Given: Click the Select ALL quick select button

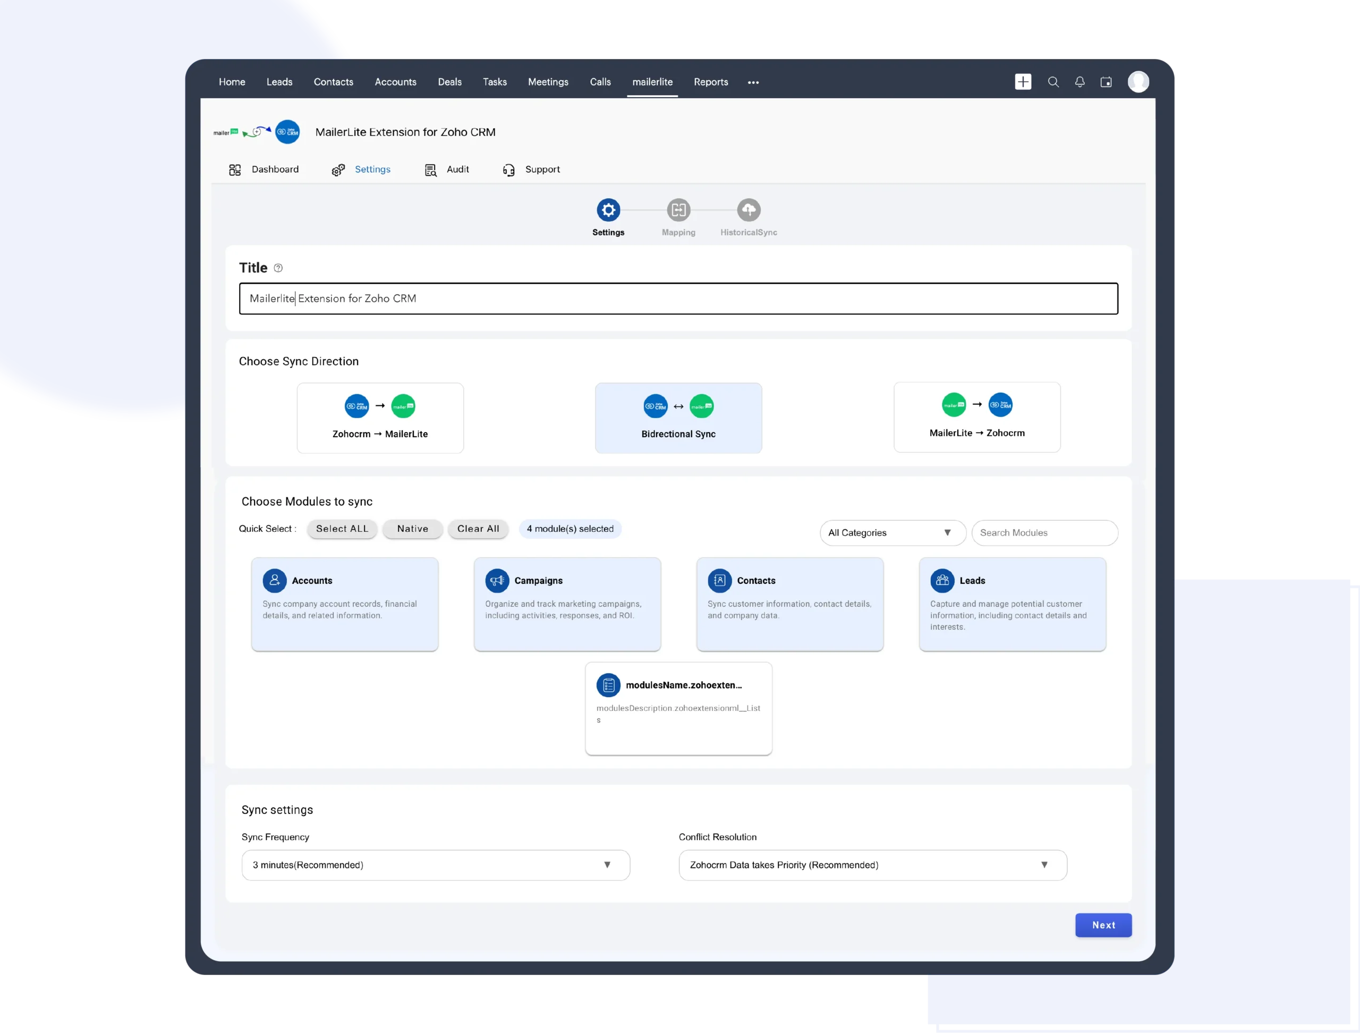Looking at the screenshot, I should [342, 529].
